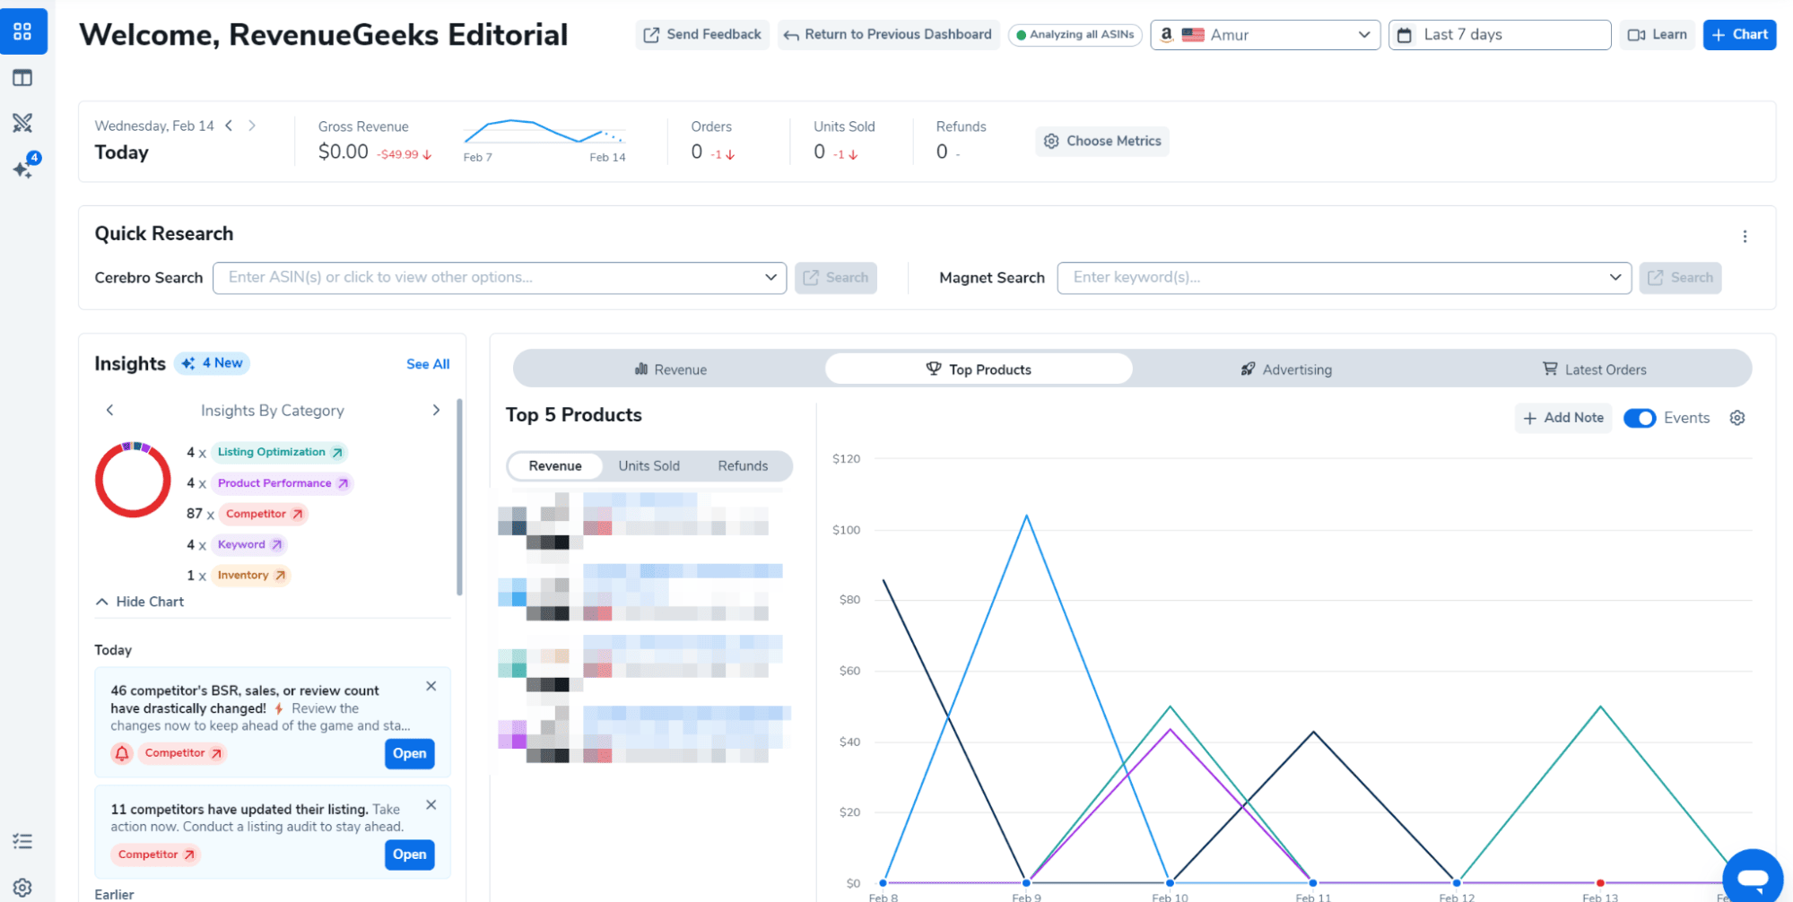Click See All insights link
This screenshot has height=902, width=1793.
[428, 364]
